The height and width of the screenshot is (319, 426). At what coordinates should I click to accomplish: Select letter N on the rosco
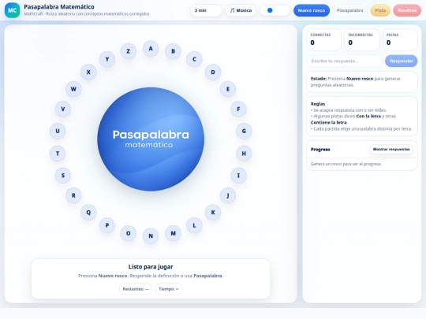point(151,236)
